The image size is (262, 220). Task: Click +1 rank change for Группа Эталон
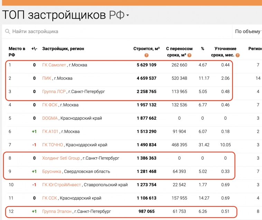pos(34,211)
